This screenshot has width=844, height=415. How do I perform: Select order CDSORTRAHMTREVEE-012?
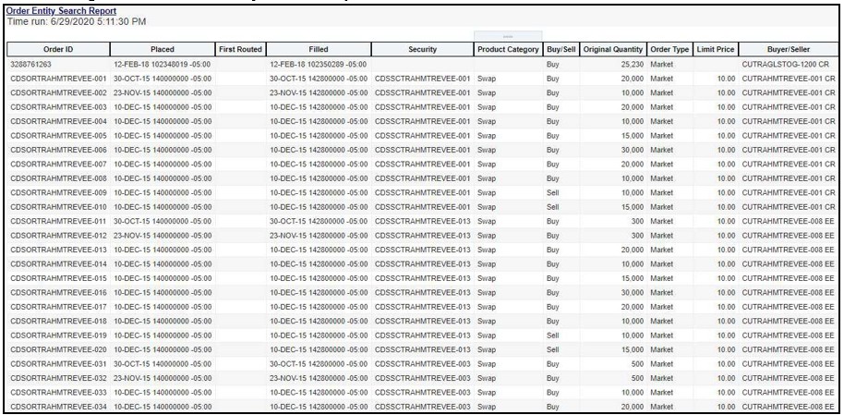[59, 236]
